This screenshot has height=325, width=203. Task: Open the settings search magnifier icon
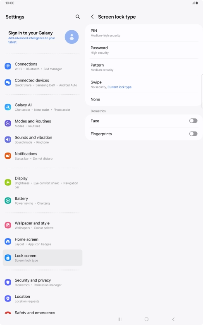pos(78,17)
